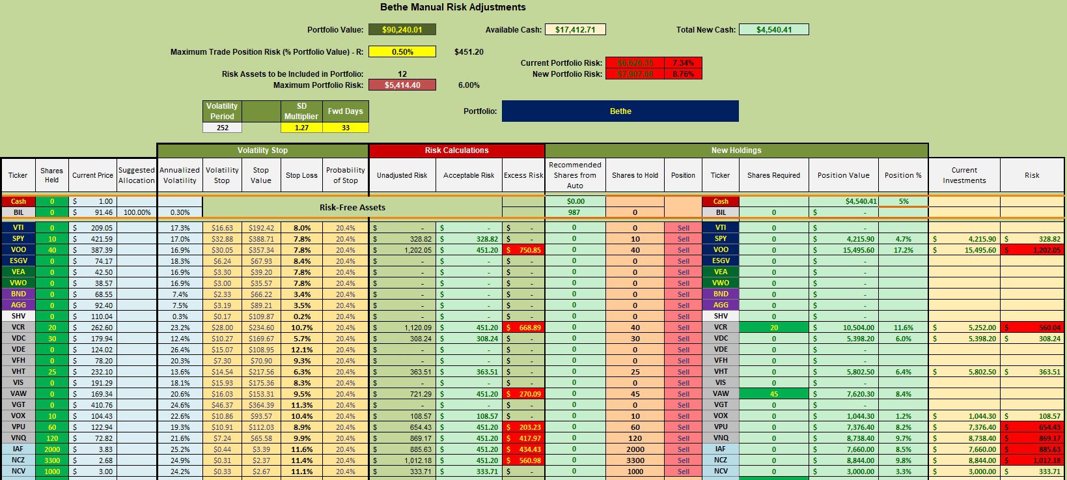1067x480 pixels.
Task: Select the Volatility Period value 252
Action: 222,128
